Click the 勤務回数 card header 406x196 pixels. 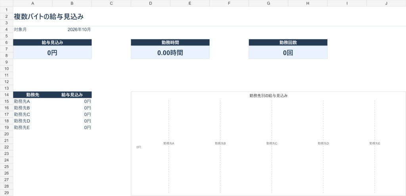point(288,43)
